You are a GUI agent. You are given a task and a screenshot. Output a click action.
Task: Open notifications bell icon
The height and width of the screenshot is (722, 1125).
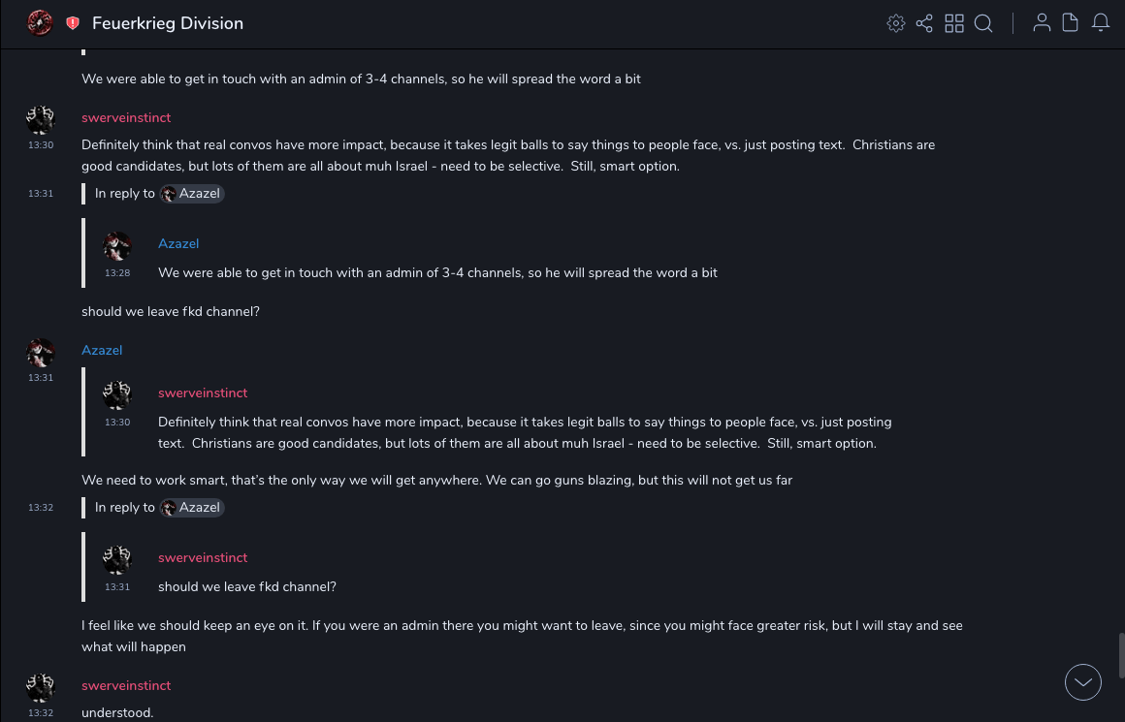click(x=1101, y=23)
